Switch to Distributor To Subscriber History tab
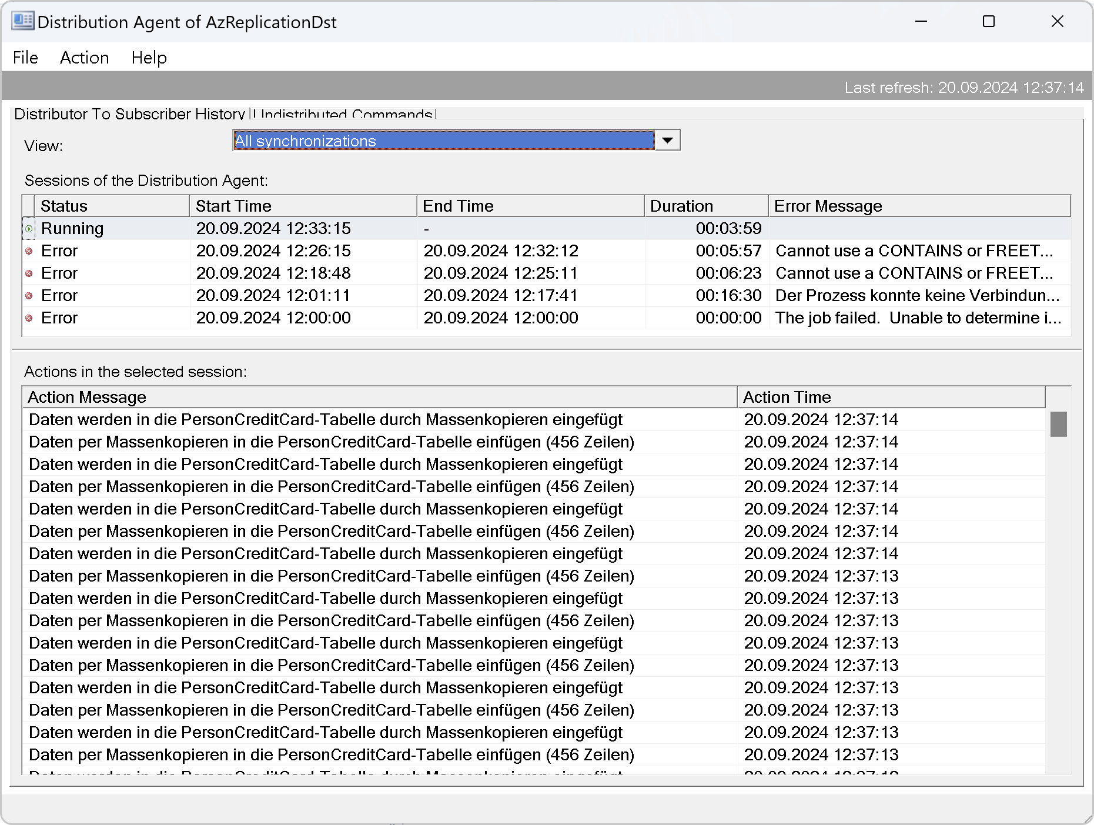 129,113
